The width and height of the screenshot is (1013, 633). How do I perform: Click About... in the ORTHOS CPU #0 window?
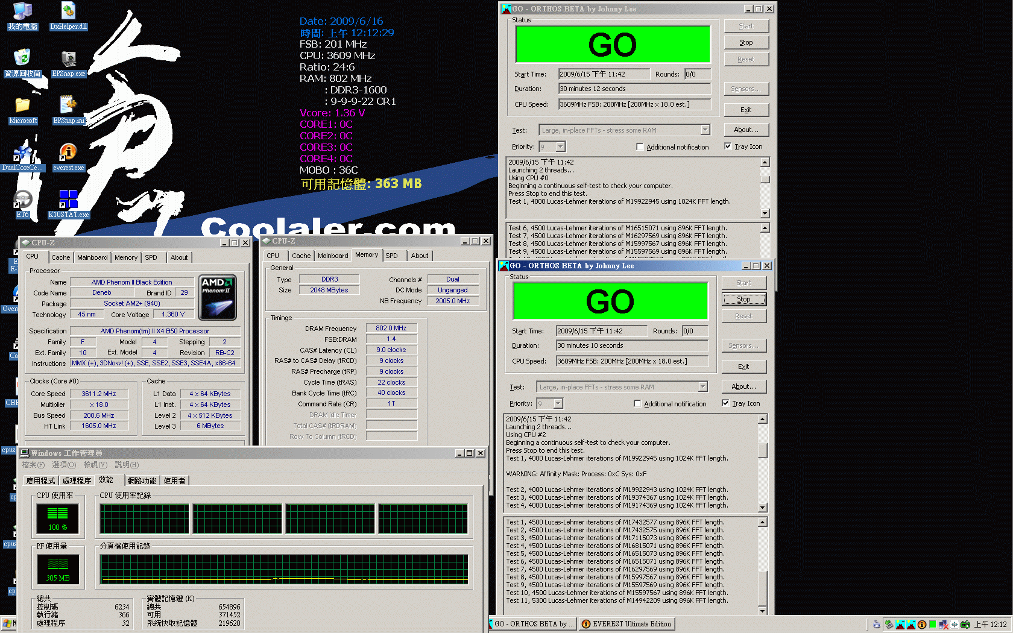pyautogui.click(x=746, y=130)
